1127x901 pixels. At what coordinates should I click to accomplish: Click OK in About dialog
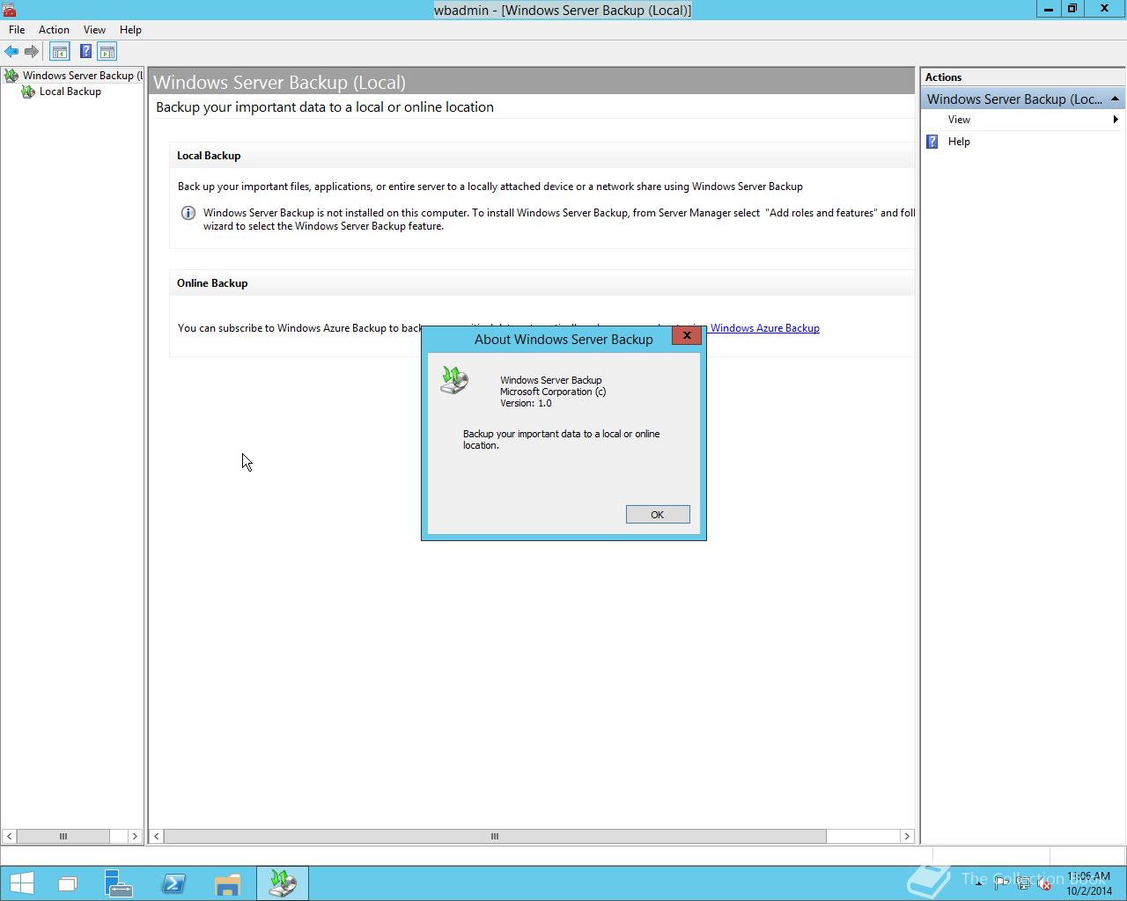click(x=658, y=515)
